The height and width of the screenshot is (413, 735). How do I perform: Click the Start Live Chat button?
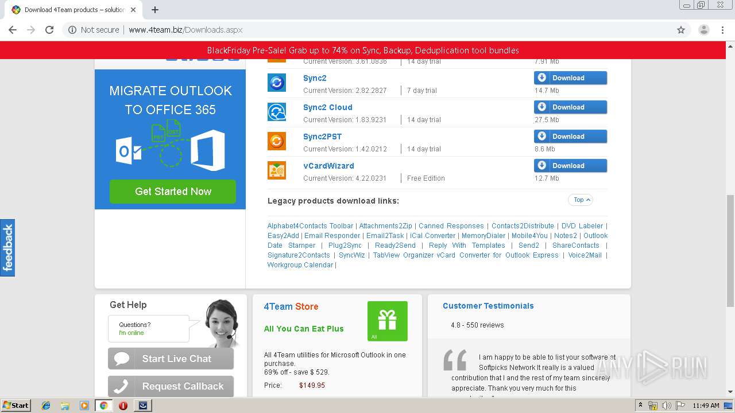(x=171, y=359)
